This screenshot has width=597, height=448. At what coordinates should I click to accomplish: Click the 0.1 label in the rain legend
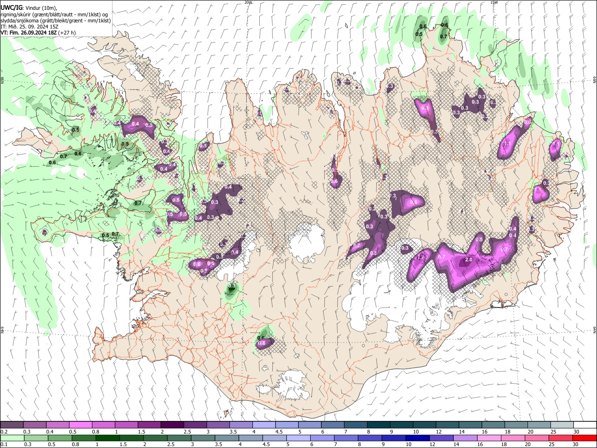coord(4,444)
